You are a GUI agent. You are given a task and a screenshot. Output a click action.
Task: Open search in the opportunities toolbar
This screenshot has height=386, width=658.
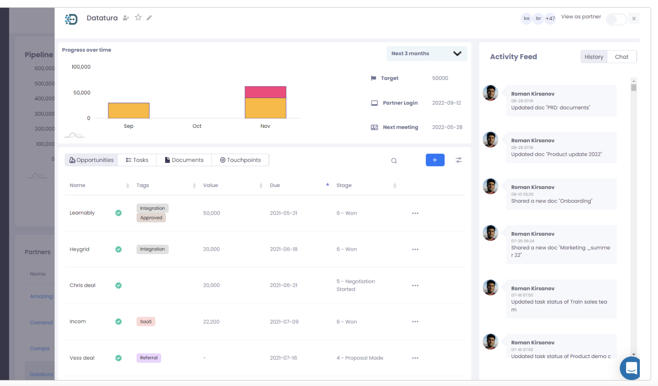394,160
